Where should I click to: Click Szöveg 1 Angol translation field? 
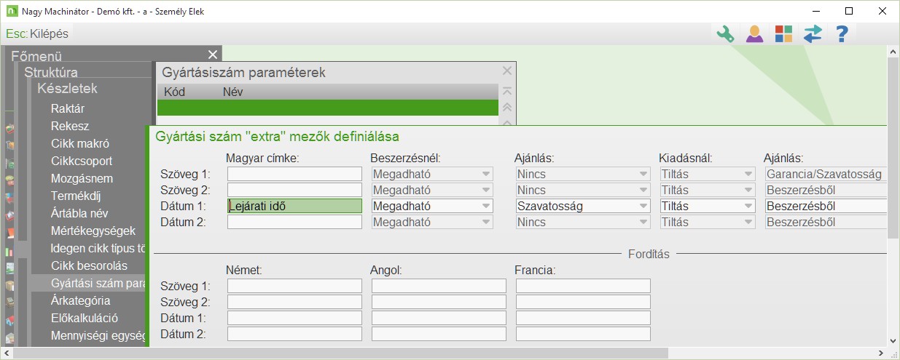click(439, 286)
